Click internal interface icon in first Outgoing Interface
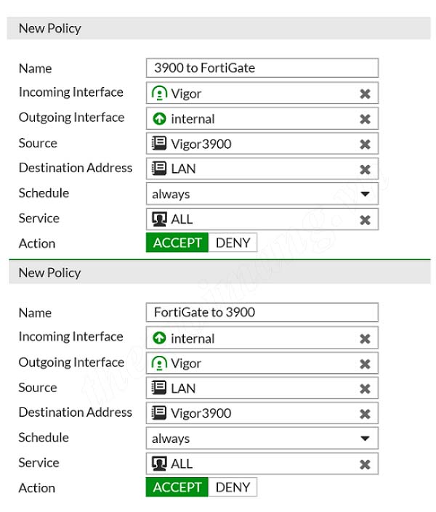436x512 pixels. coord(159,118)
